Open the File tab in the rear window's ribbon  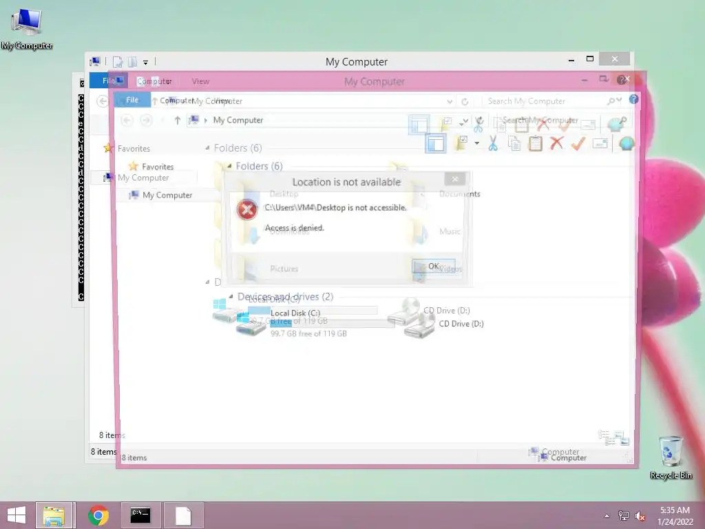click(108, 81)
